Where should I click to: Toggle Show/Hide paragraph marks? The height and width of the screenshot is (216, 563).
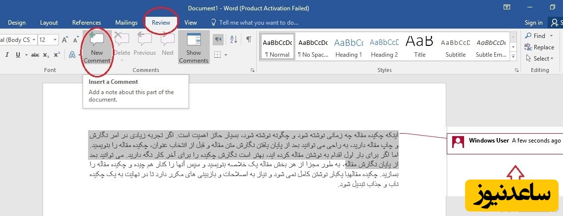248,39
